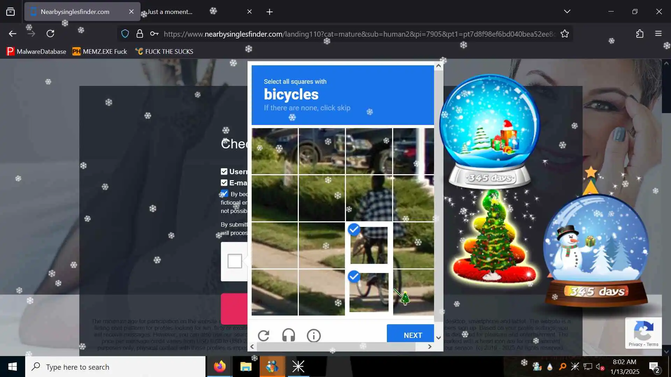Click the Type here to search box
The width and height of the screenshot is (671, 377).
coord(115,367)
